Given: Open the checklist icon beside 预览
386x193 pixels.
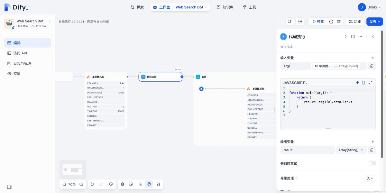Looking at the screenshot, I should coord(339,22).
